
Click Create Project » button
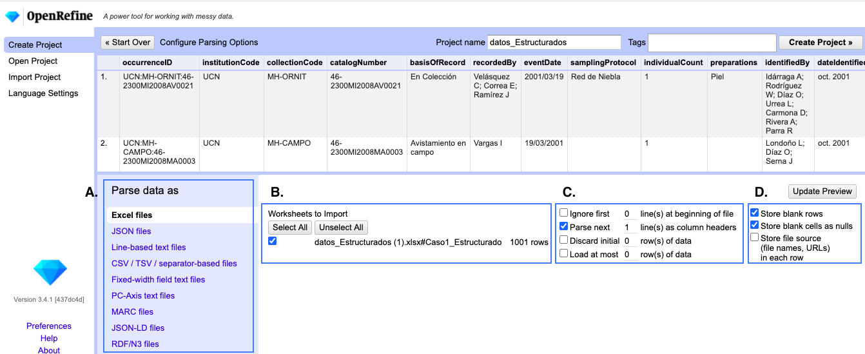821,43
